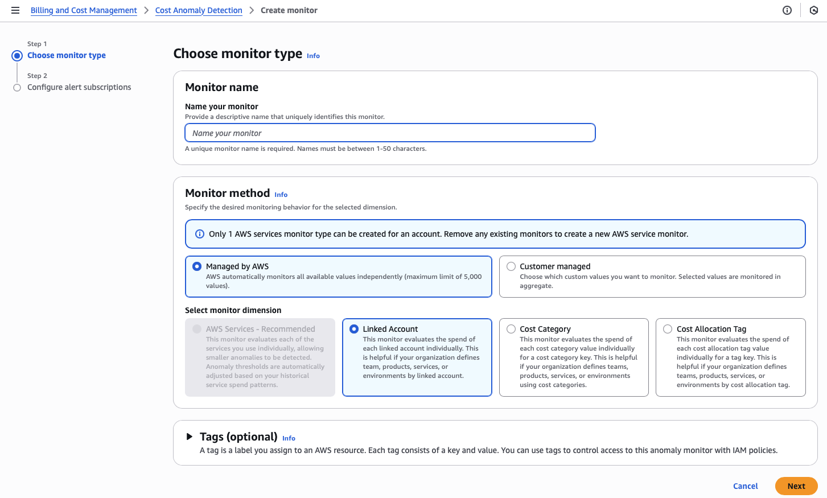The height and width of the screenshot is (498, 827).
Task: Click the info circle icon in header
Action: [787, 10]
